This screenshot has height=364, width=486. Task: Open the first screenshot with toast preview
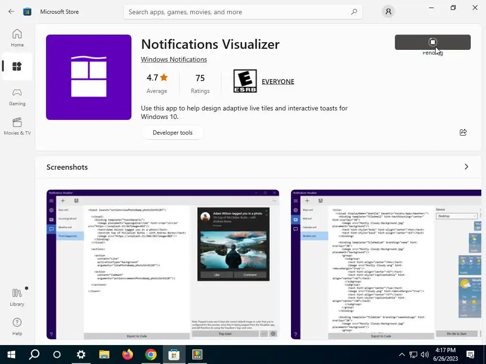tap(163, 264)
